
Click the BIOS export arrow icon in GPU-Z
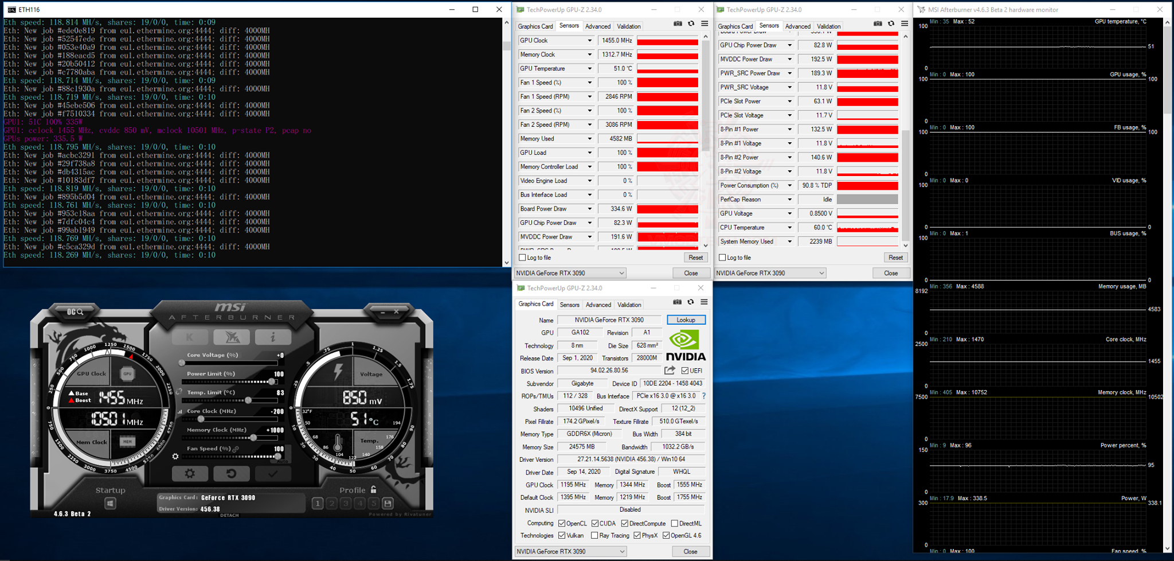click(670, 371)
